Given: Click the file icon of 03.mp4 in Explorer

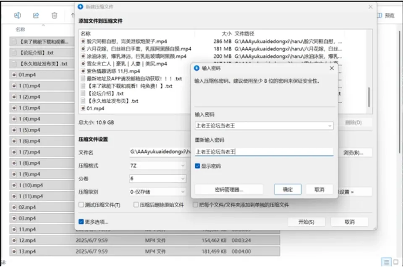Looking at the screenshot, I should coord(14,218).
